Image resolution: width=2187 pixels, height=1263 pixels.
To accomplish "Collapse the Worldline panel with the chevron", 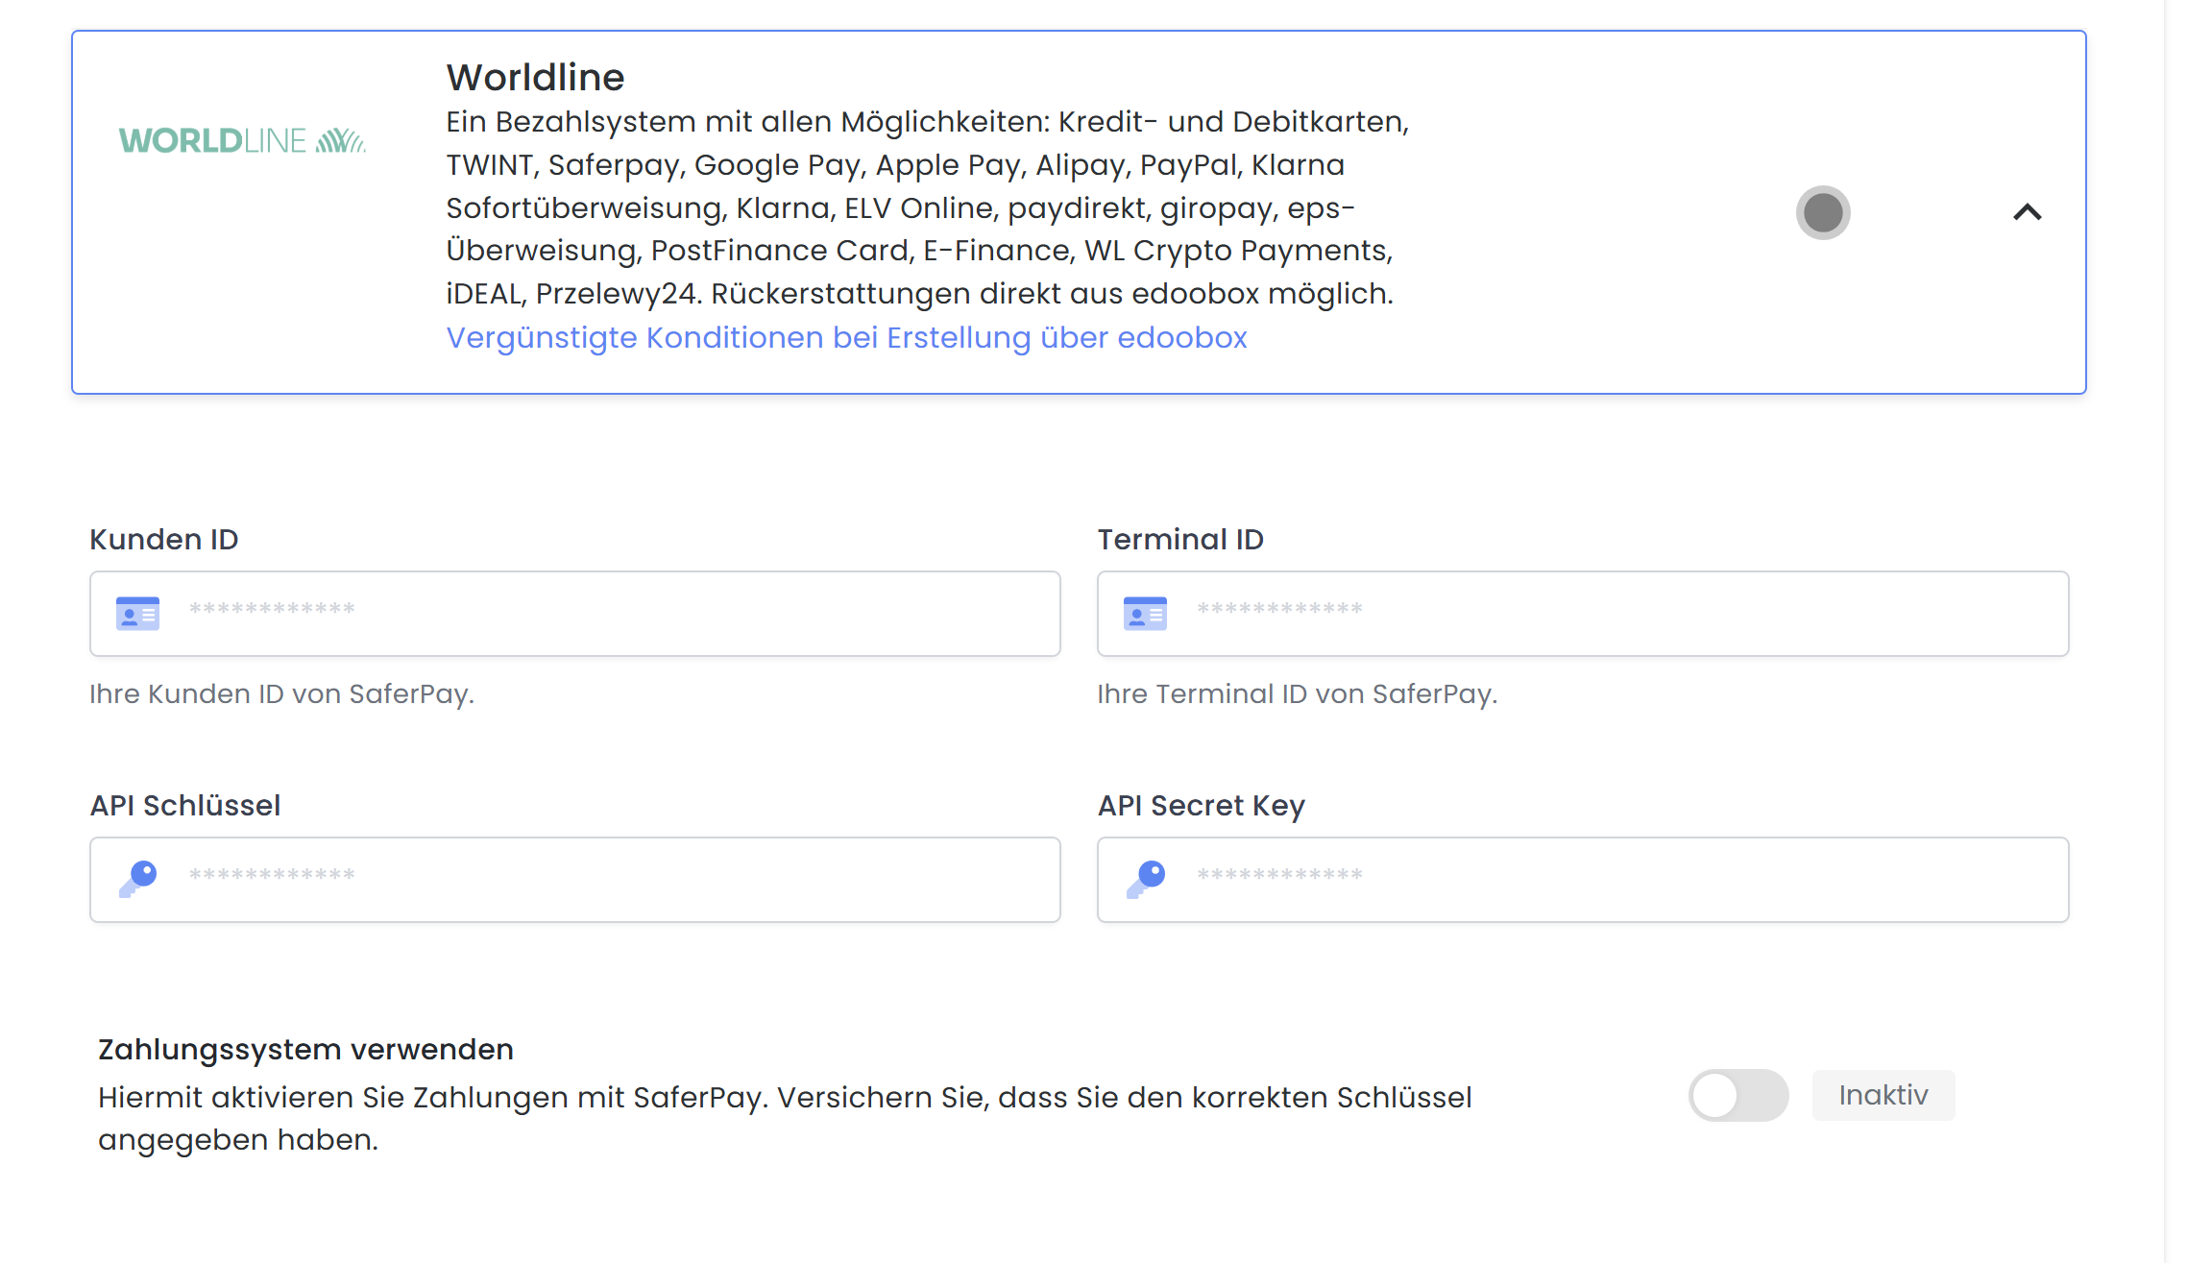I will pos(2027,212).
